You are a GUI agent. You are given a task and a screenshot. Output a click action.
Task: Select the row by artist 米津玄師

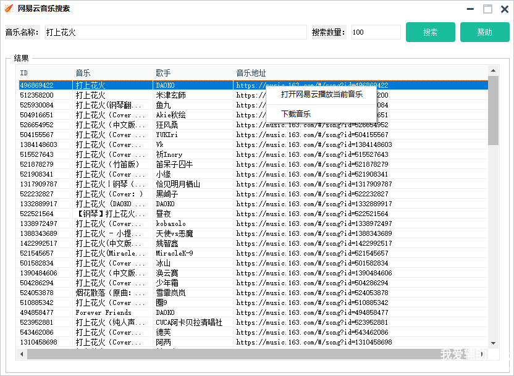171,95
